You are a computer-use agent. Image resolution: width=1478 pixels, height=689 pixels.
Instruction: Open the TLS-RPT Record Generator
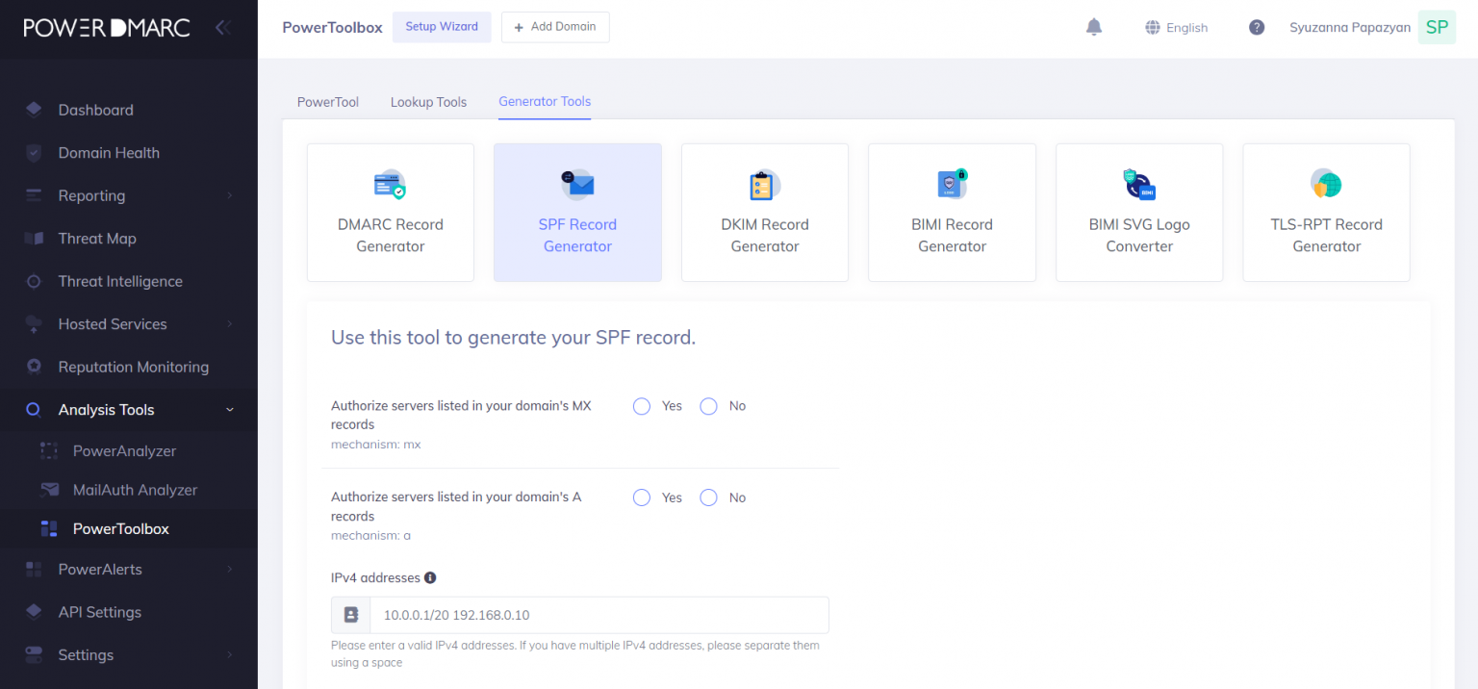1326,213
